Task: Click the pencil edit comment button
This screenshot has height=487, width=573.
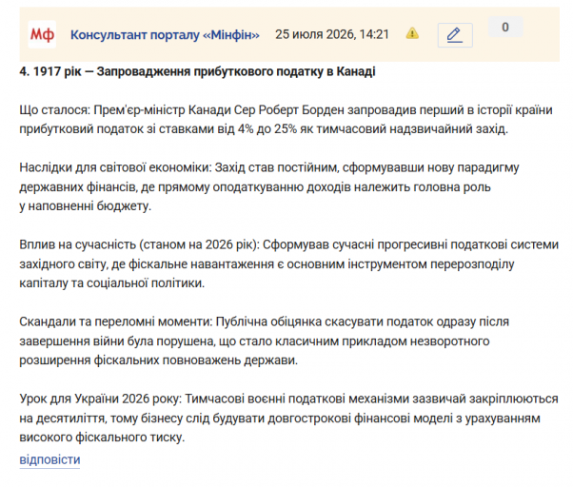Action: click(455, 35)
